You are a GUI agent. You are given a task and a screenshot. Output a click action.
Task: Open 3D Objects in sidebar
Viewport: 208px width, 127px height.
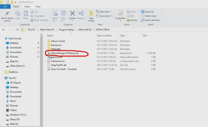(15, 83)
